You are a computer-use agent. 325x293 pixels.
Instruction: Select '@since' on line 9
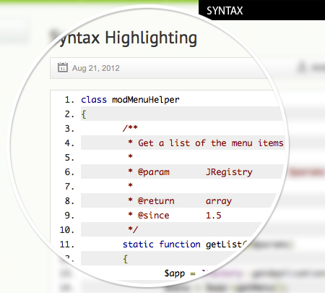coord(153,216)
